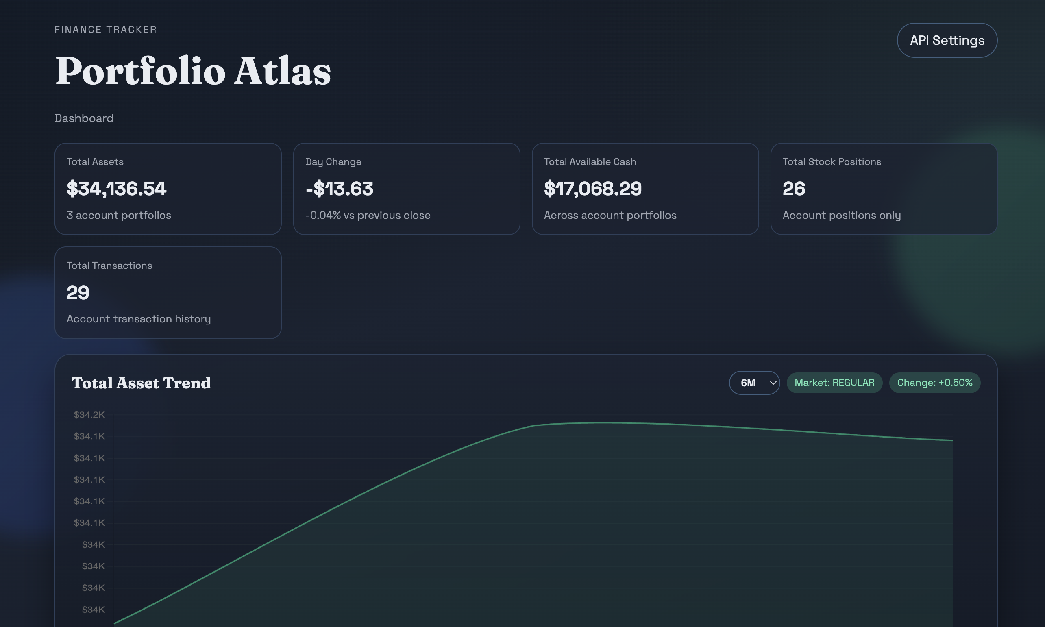Navigate to the Dashboard page
This screenshot has height=627, width=1045.
click(84, 118)
